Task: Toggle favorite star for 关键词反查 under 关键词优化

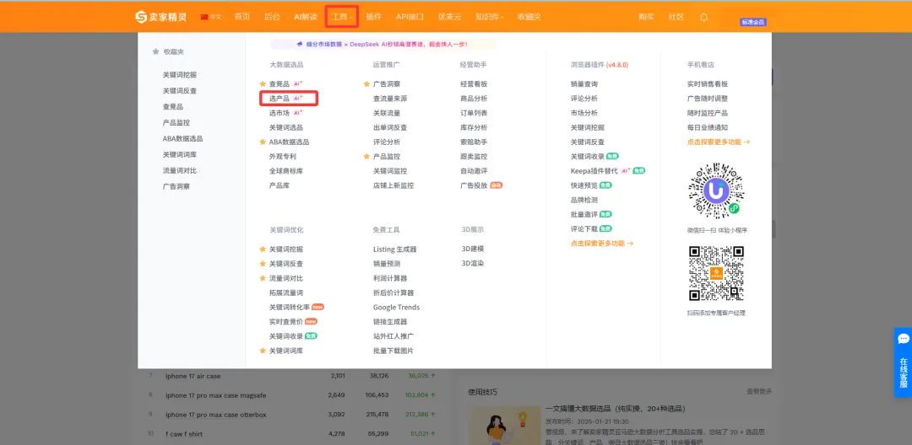Action: point(263,264)
